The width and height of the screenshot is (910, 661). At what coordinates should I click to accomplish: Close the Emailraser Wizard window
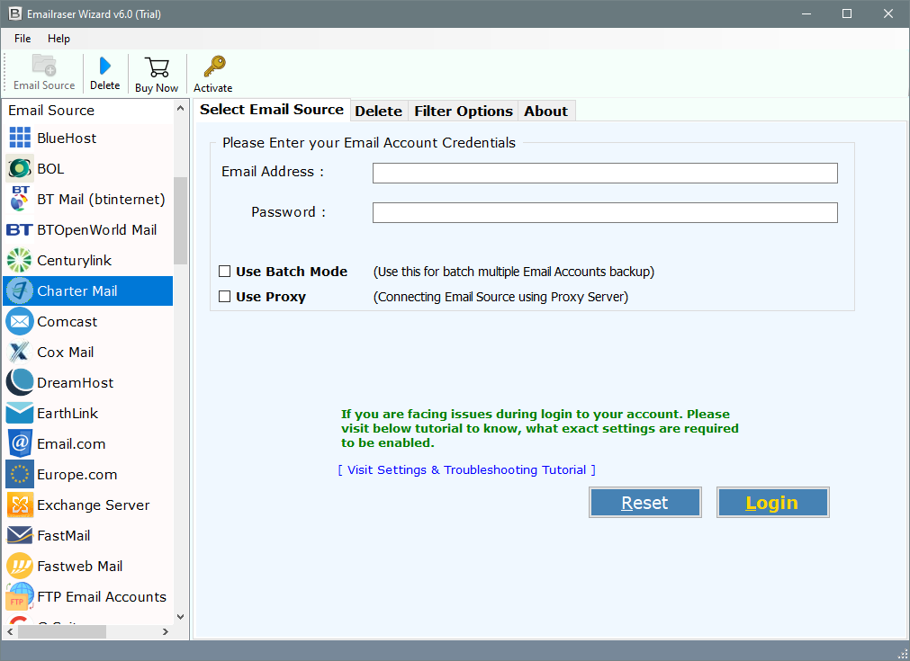887,13
